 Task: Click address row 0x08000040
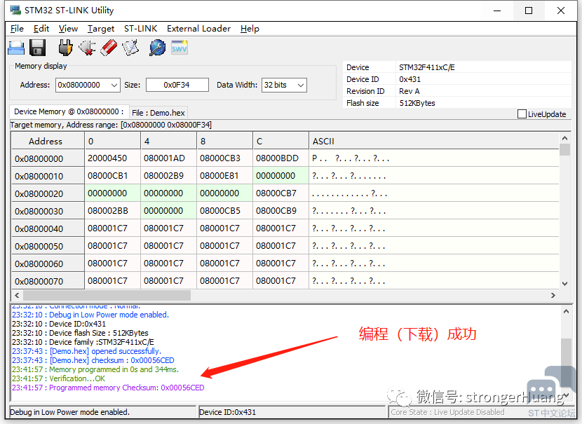pyautogui.click(x=48, y=229)
